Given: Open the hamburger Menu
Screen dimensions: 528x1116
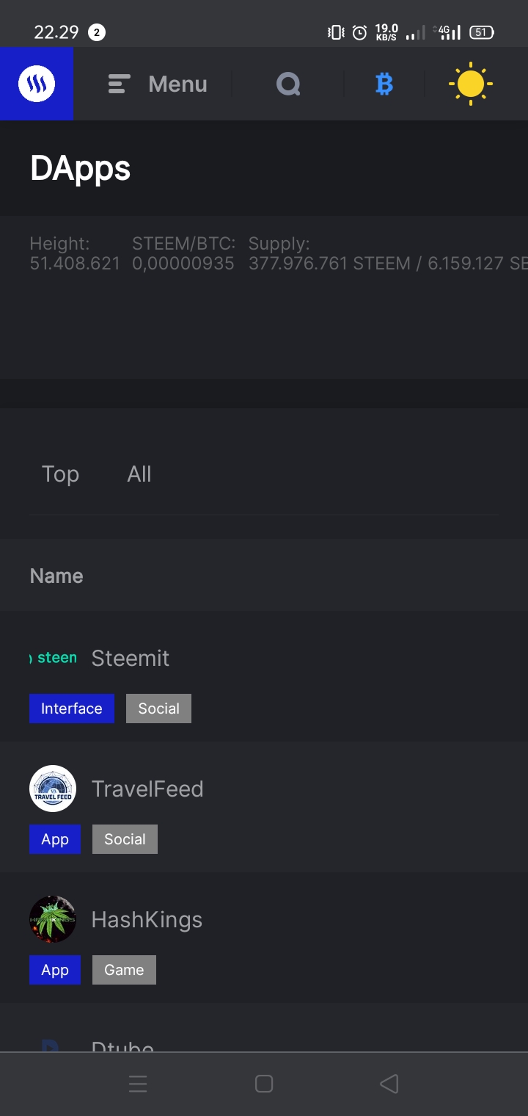Looking at the screenshot, I should tap(158, 84).
